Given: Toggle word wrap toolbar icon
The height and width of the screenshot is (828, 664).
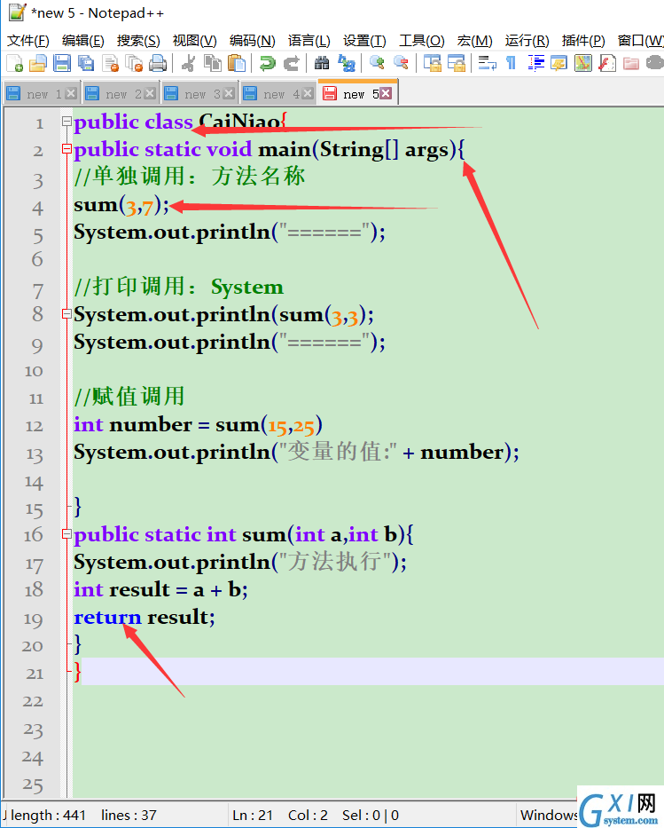Looking at the screenshot, I should pos(487,63).
